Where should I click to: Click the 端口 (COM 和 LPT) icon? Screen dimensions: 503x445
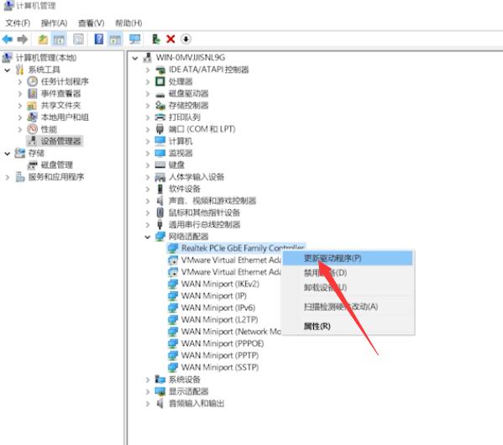pyautogui.click(x=160, y=129)
